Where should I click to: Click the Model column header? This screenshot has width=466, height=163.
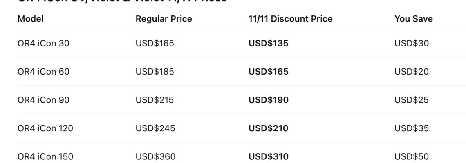(x=31, y=19)
